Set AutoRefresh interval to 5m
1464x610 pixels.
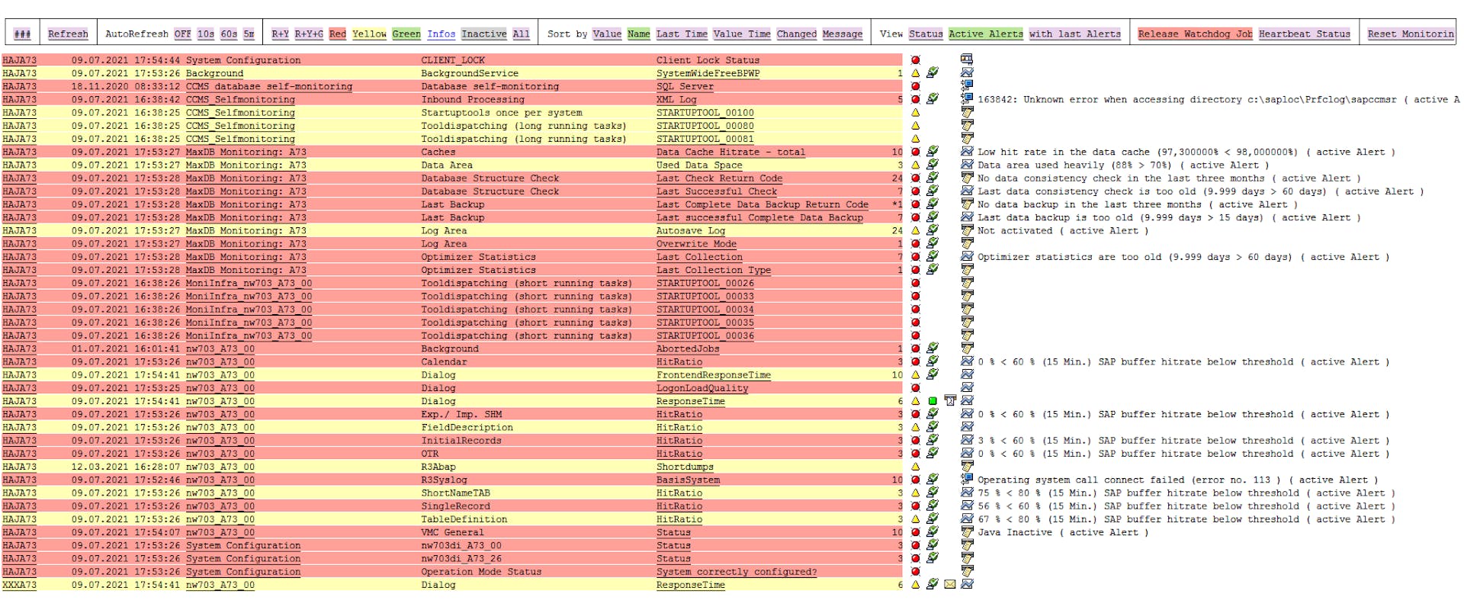click(249, 34)
